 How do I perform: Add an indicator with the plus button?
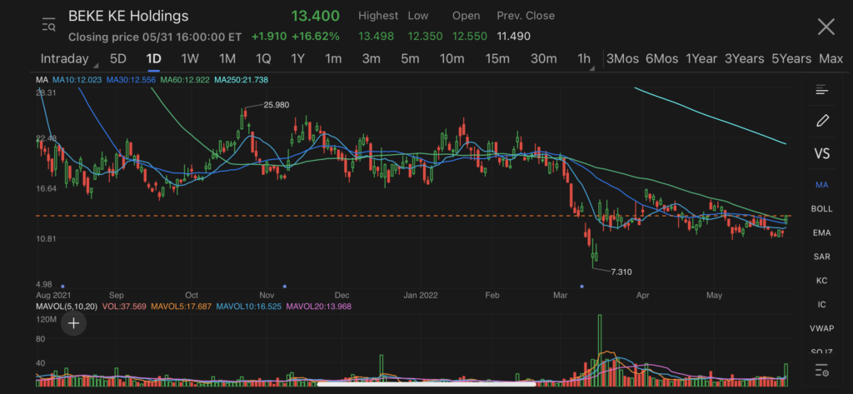[73, 324]
